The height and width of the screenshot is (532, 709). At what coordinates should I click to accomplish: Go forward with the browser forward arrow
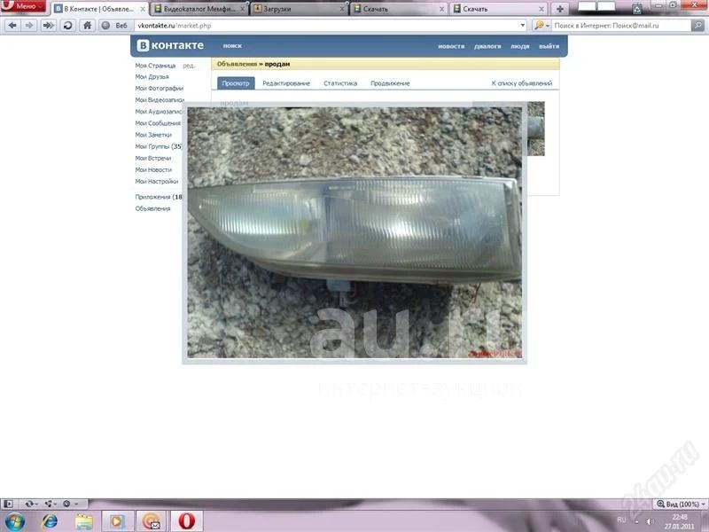pyautogui.click(x=29, y=26)
